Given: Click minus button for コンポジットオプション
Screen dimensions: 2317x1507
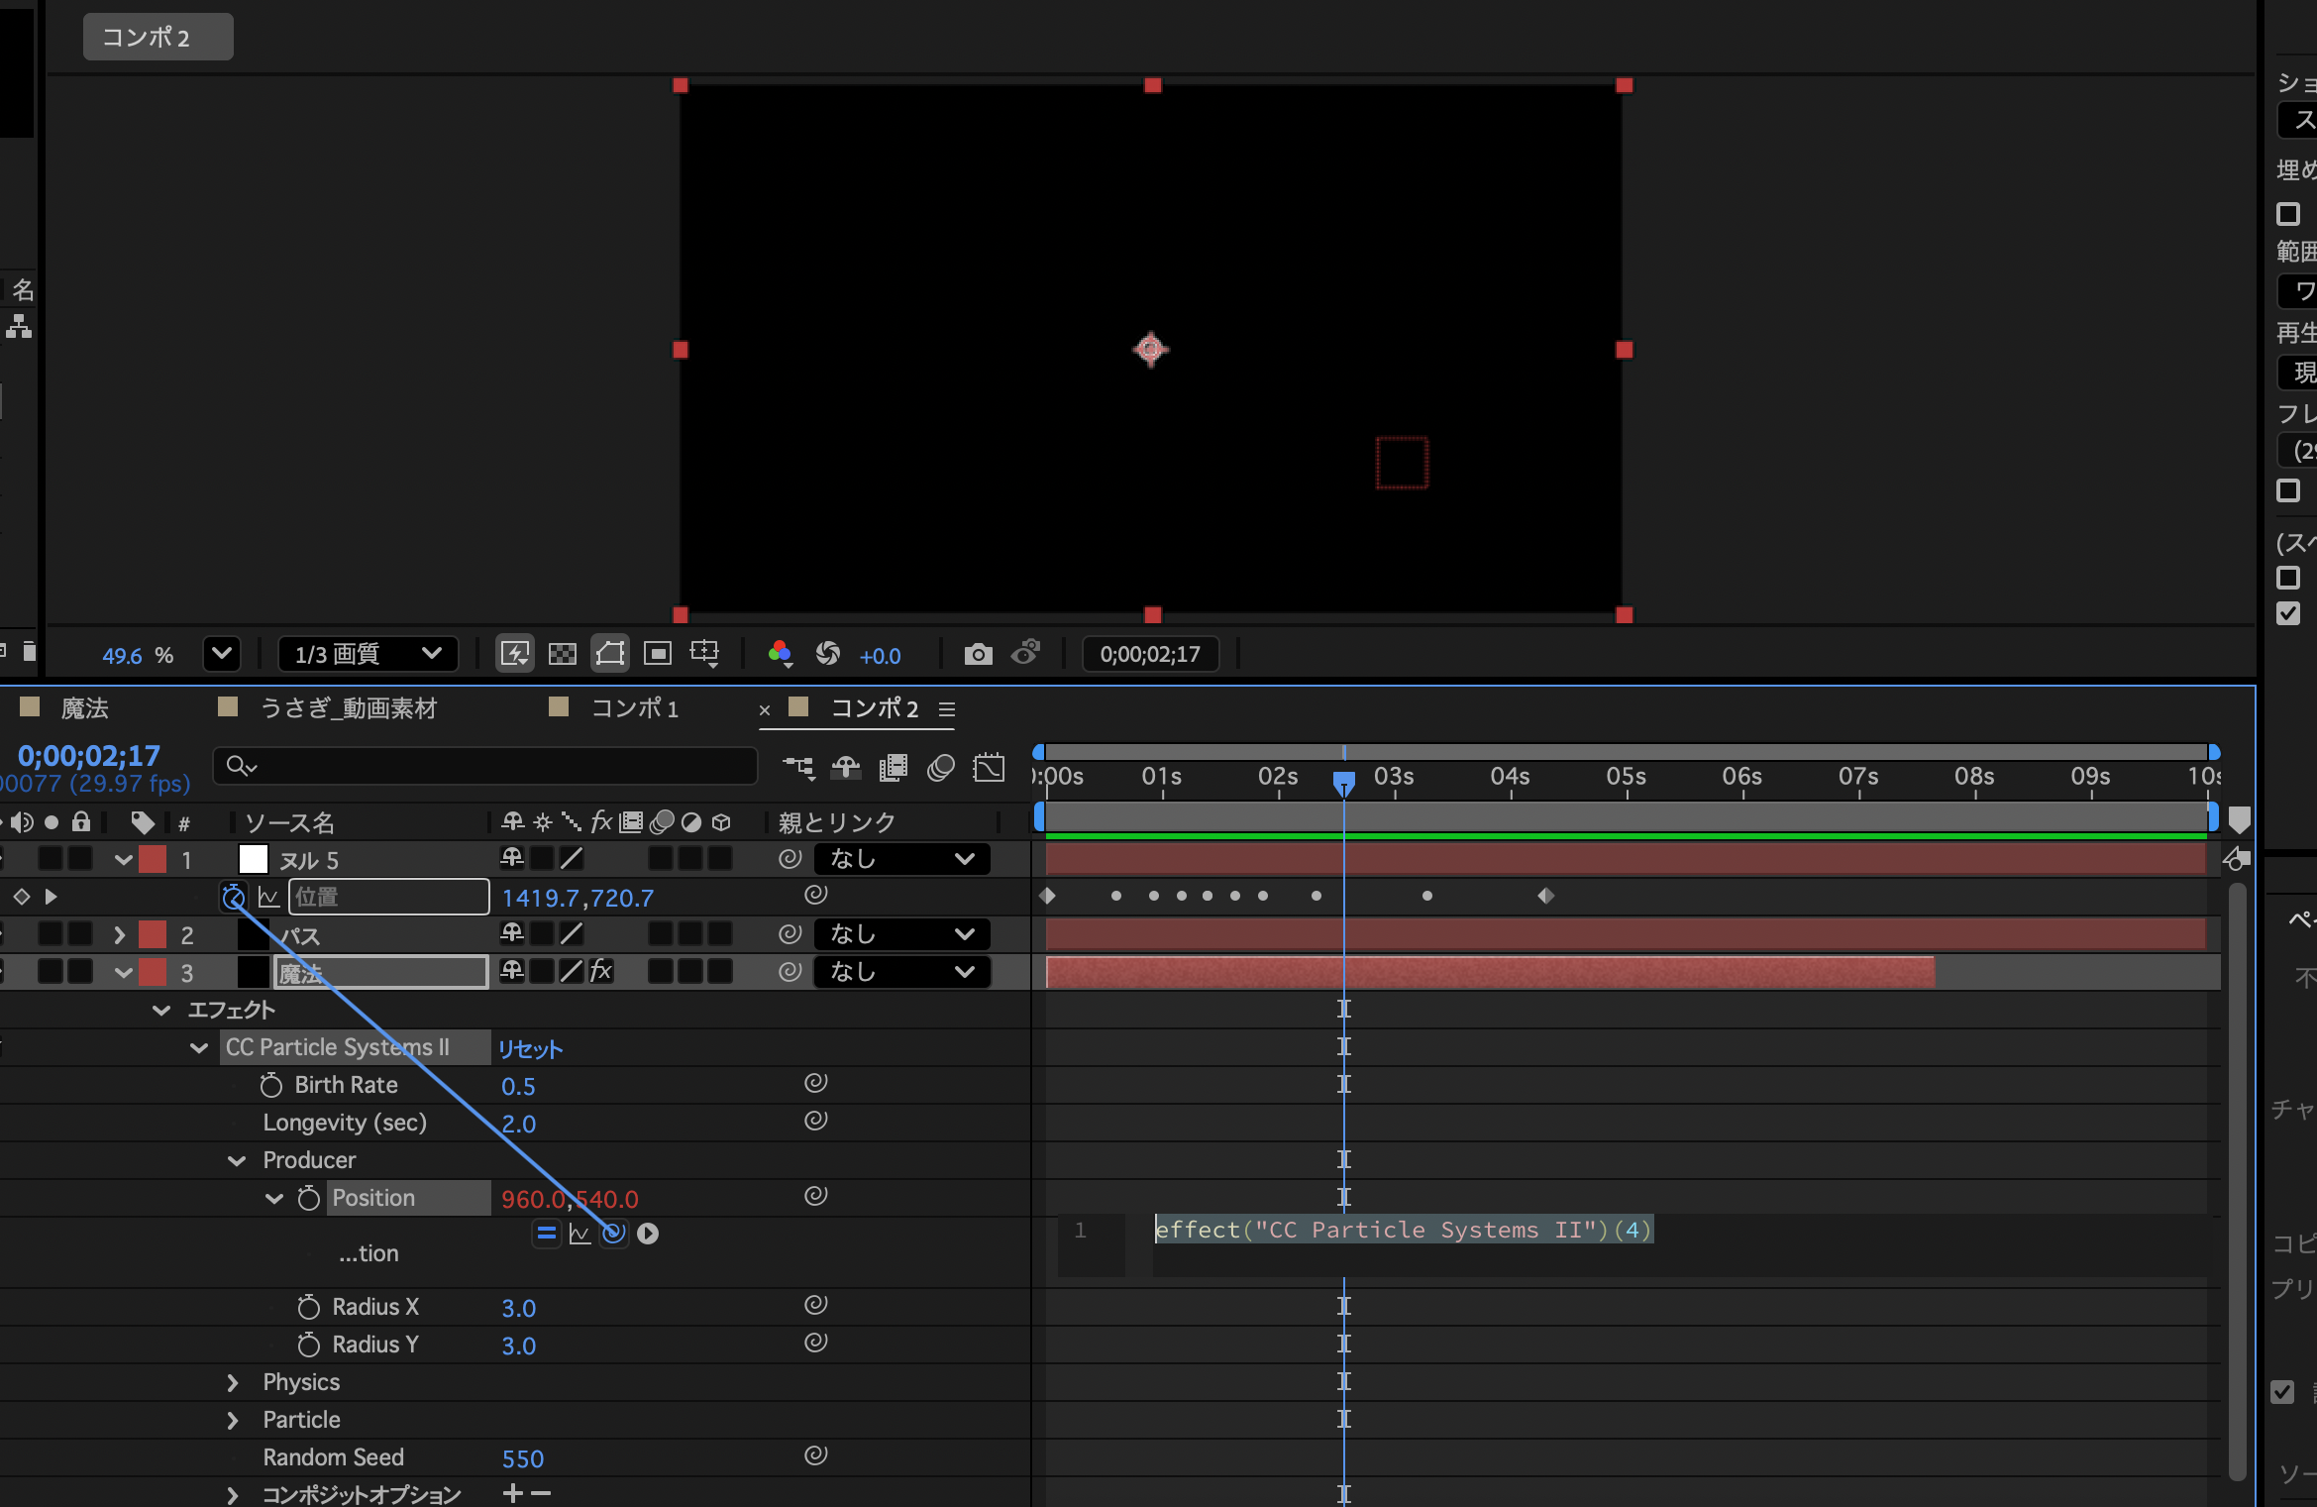Looking at the screenshot, I should click(x=541, y=1493).
